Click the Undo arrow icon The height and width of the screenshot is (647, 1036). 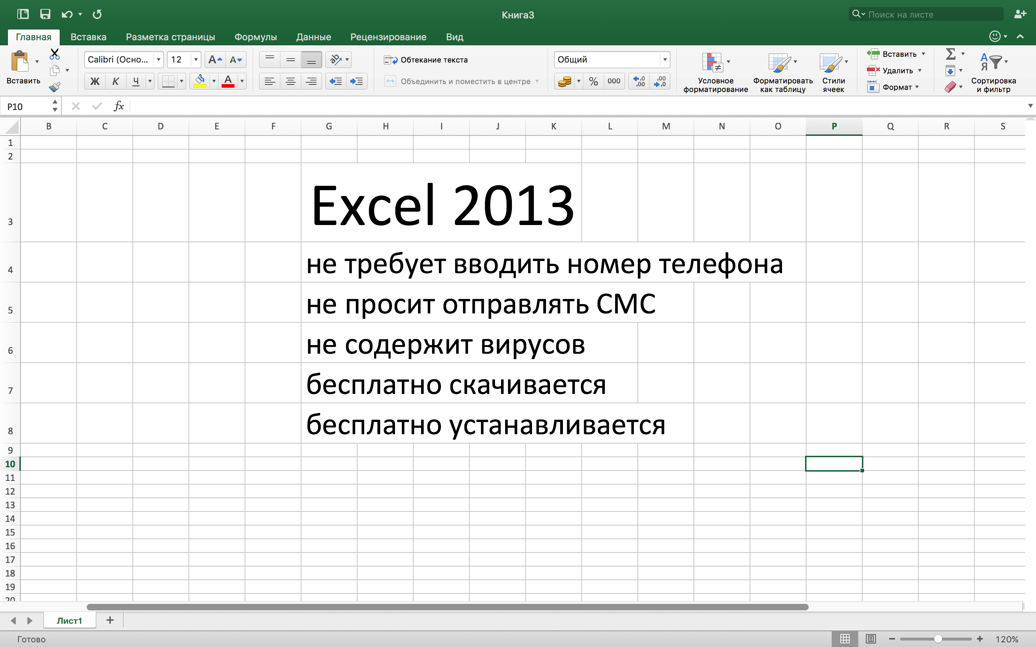click(x=67, y=14)
